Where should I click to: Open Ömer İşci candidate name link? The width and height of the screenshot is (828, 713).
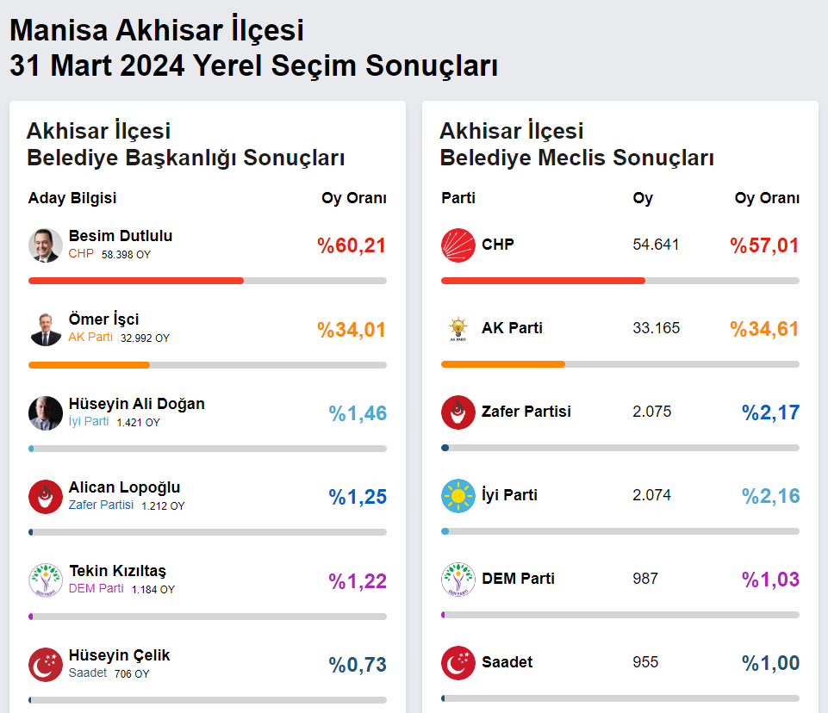coord(103,319)
